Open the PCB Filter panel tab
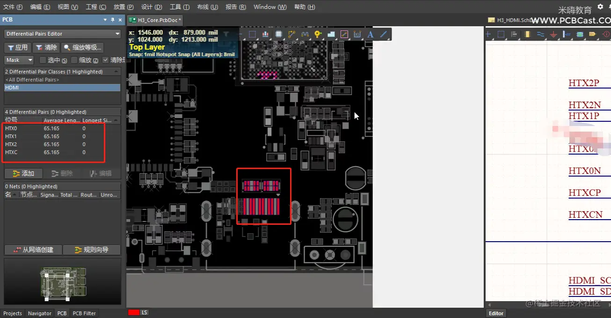611x318 pixels. [x=84, y=313]
